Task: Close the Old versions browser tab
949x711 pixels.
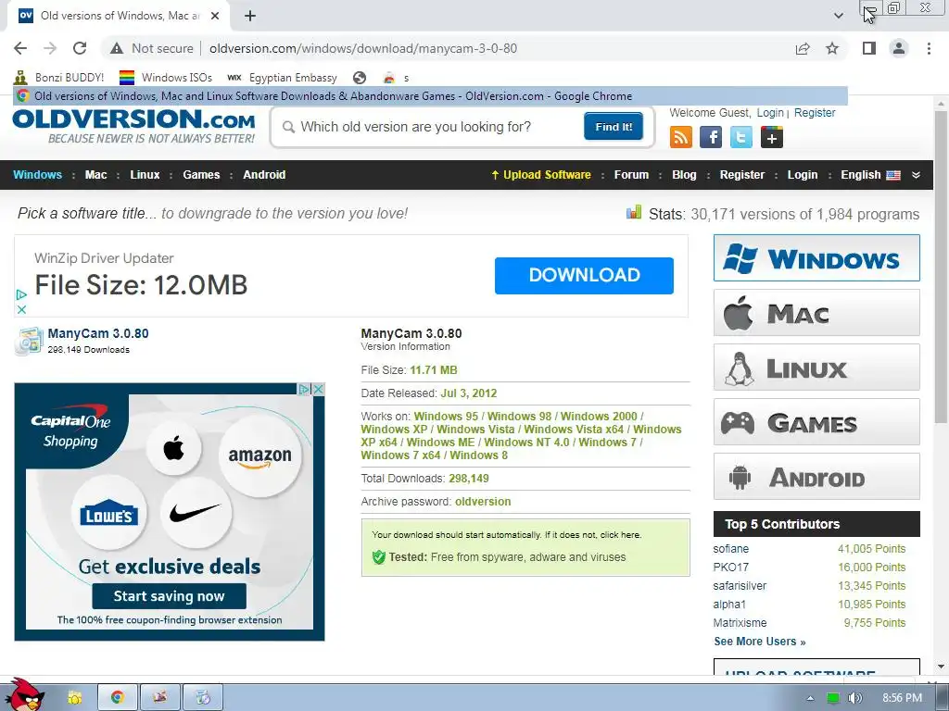Action: [x=215, y=16]
